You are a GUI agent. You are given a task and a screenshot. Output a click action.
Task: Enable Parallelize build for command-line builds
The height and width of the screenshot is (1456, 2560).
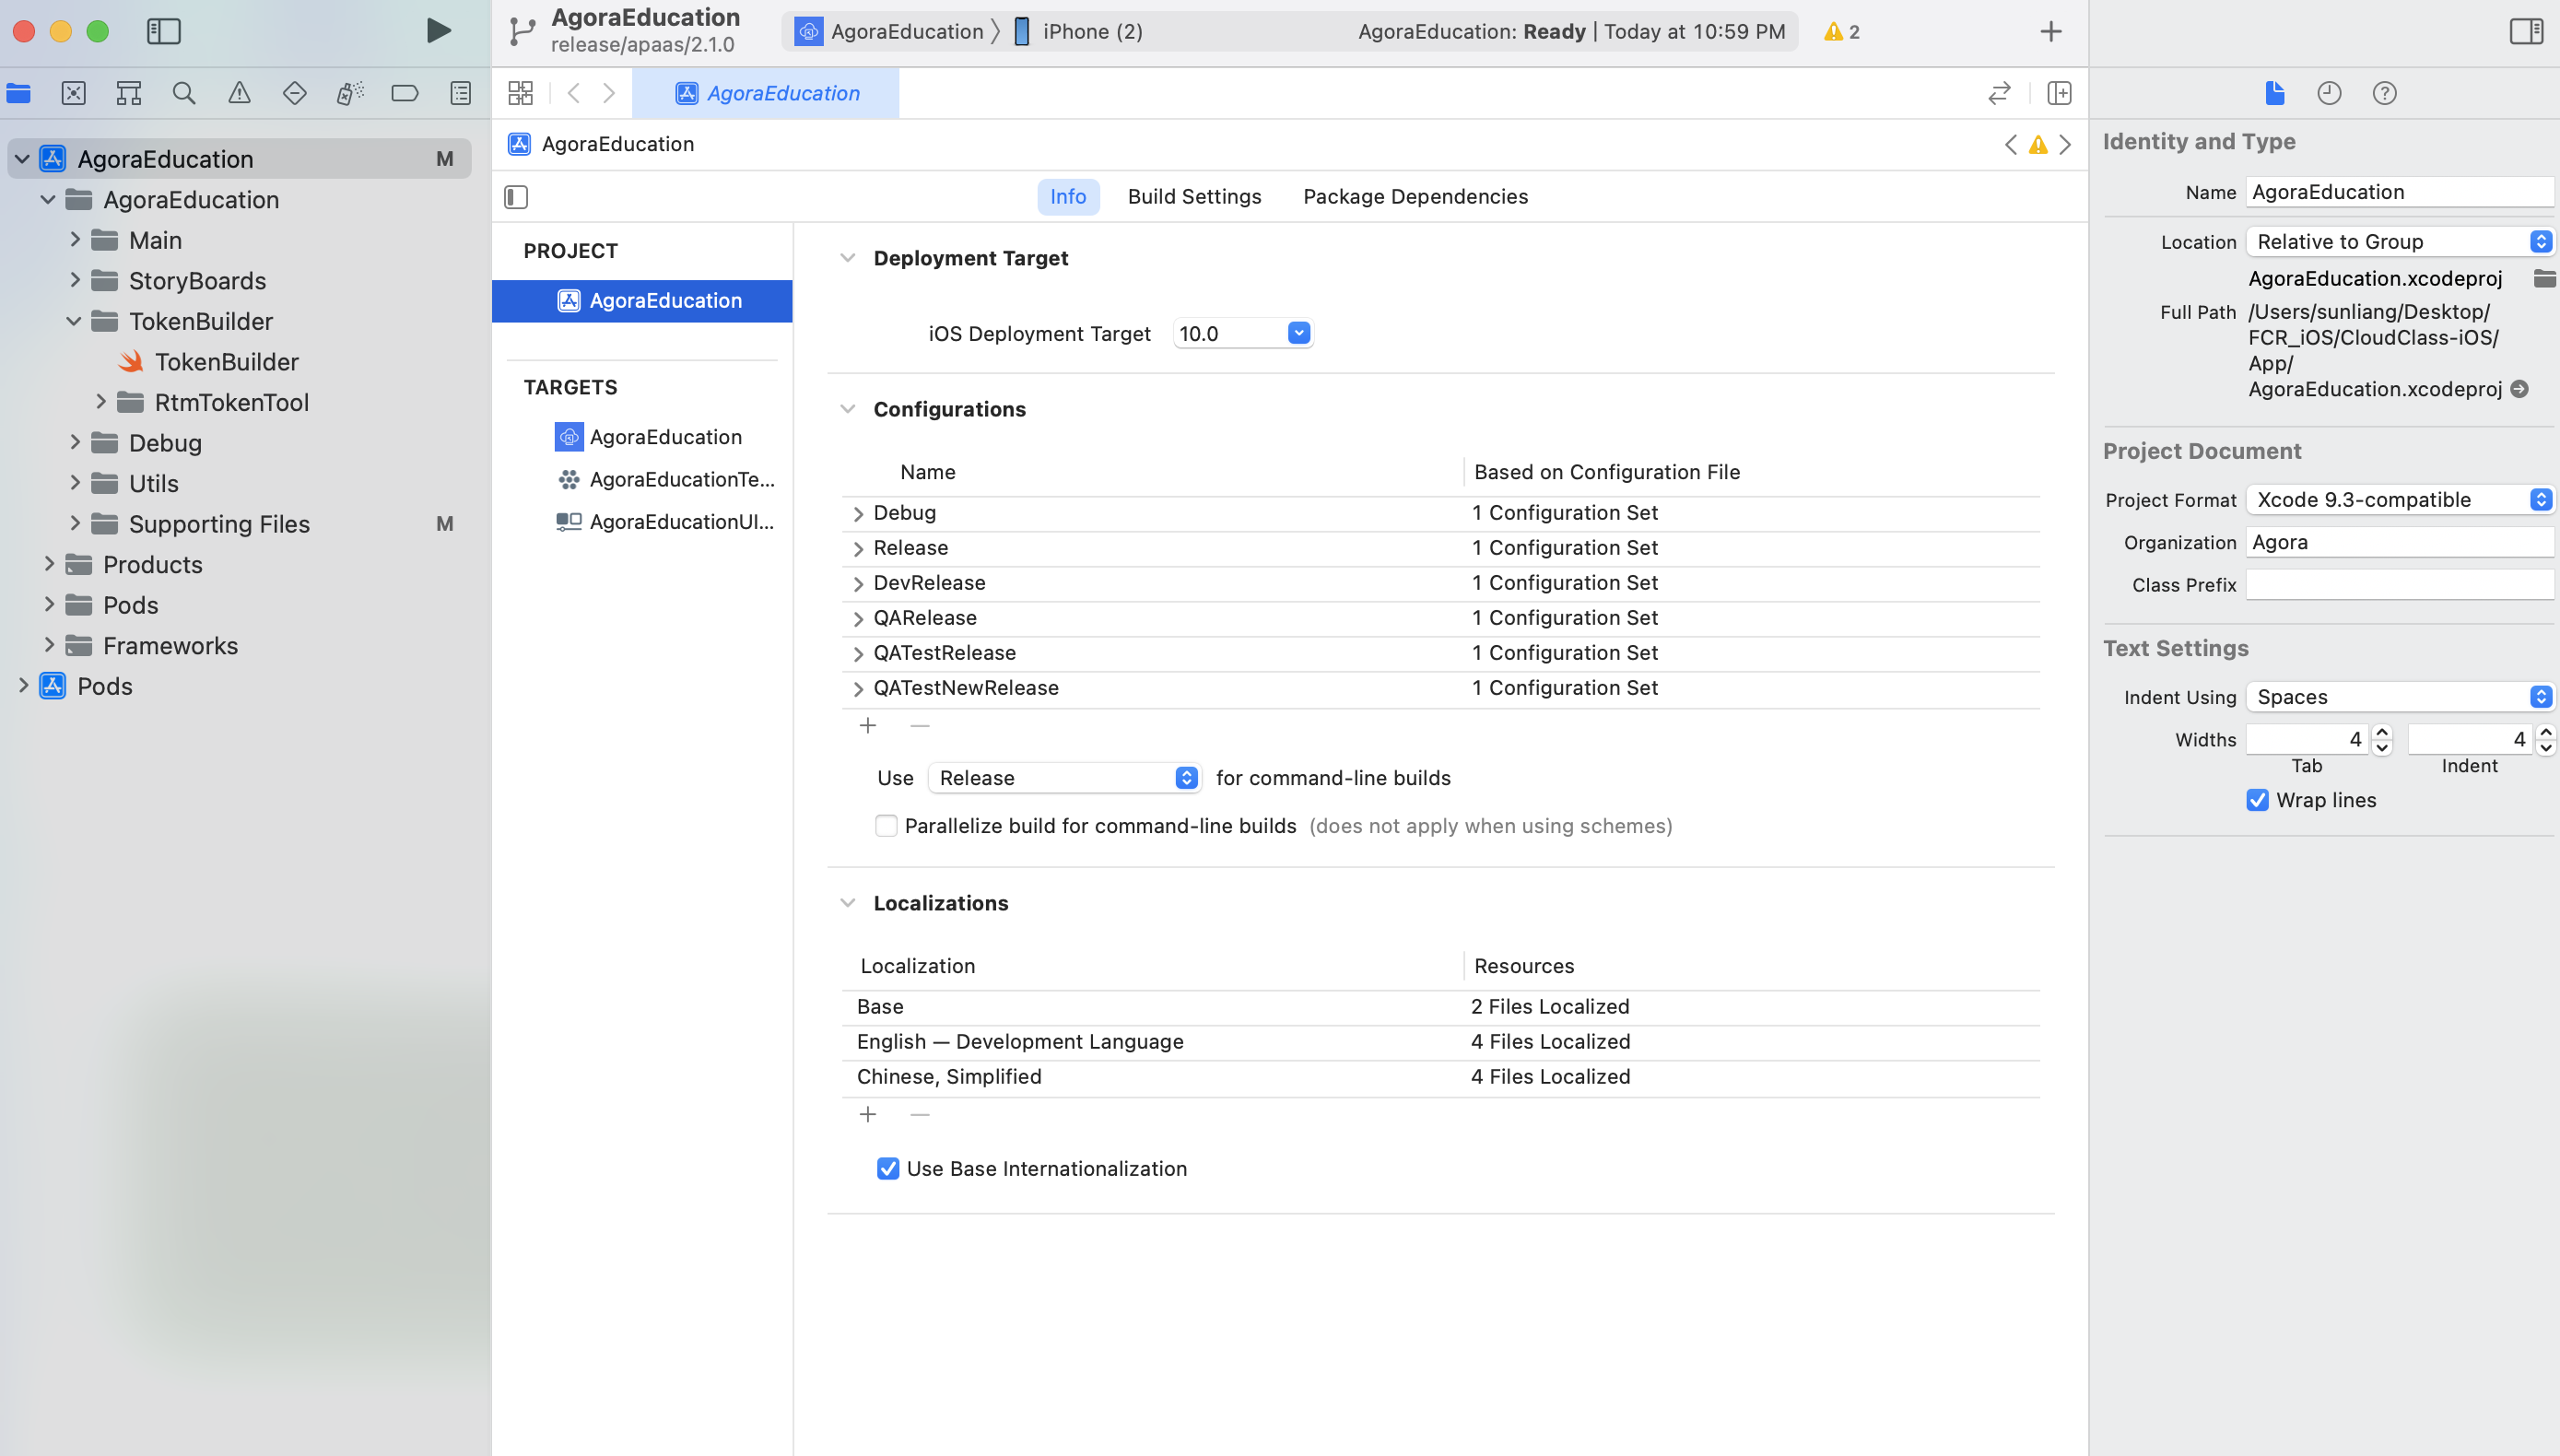click(x=886, y=826)
